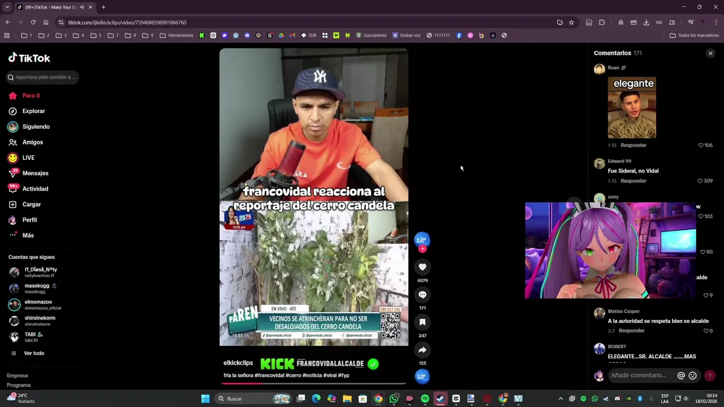This screenshot has width=724, height=407.
Task: Click the address bar URL
Action: (x=127, y=23)
